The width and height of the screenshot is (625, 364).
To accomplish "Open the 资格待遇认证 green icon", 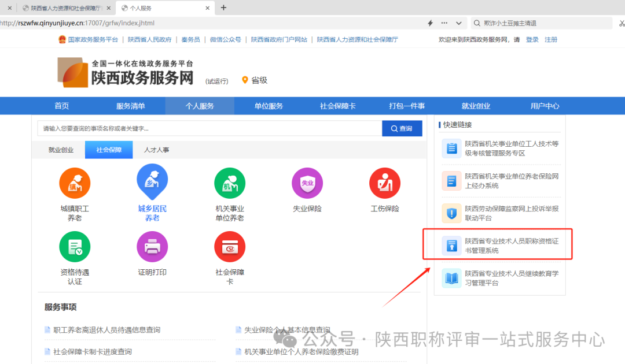I will click(75, 247).
